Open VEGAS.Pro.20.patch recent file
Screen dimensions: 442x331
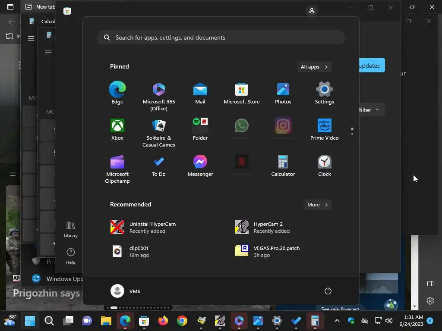267,252
